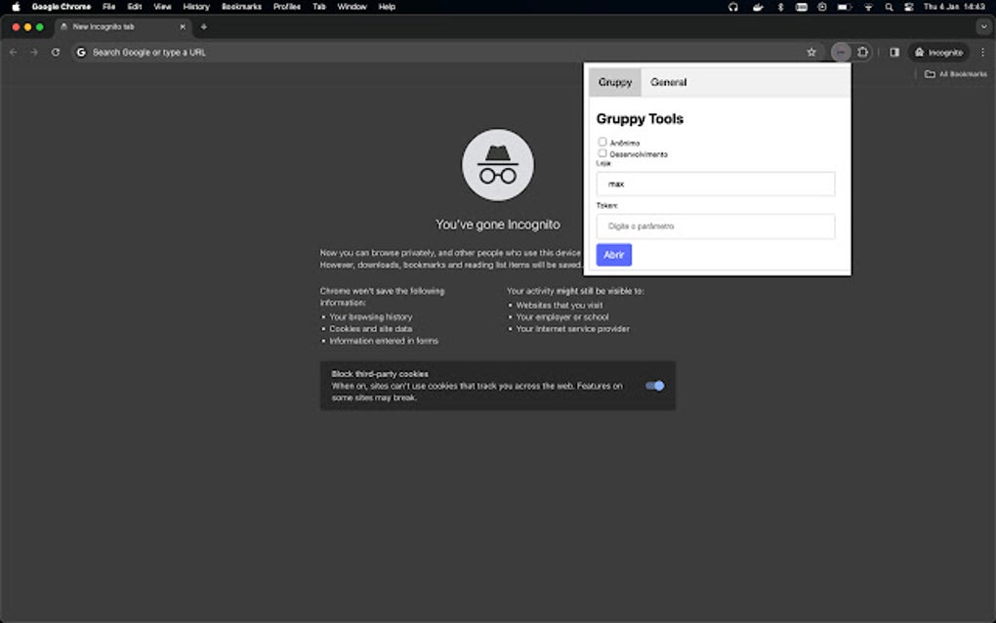
Task: Click the back navigation arrow
Action: point(12,52)
